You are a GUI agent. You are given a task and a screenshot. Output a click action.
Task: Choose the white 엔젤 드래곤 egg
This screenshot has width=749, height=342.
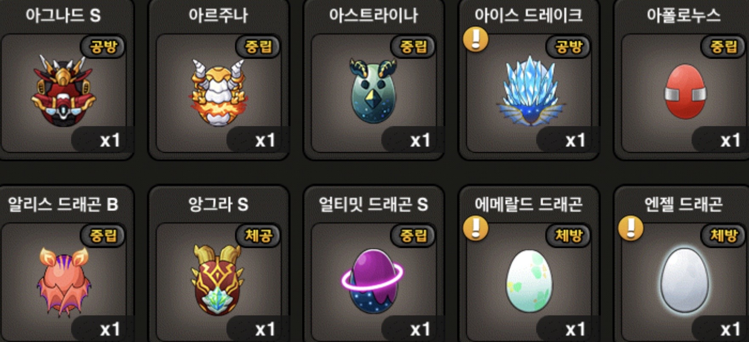(x=685, y=281)
